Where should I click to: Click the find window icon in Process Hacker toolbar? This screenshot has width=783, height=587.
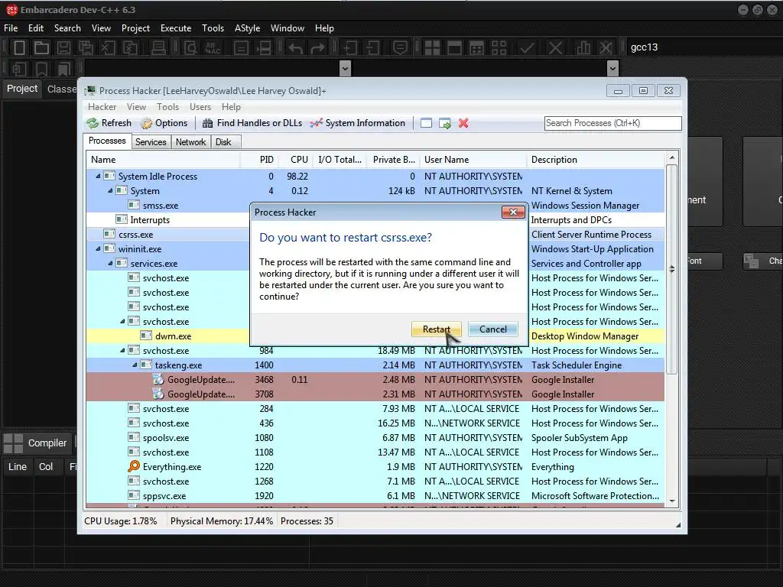[x=426, y=123]
